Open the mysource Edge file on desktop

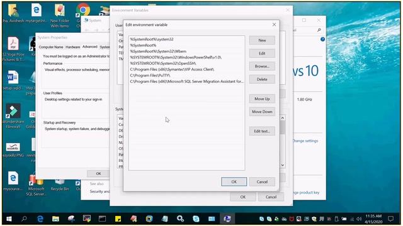tap(13, 181)
